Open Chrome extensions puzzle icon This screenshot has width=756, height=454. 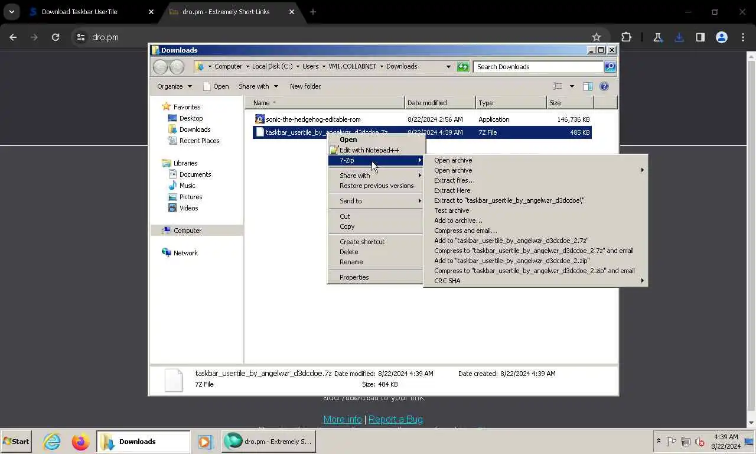[x=626, y=37]
